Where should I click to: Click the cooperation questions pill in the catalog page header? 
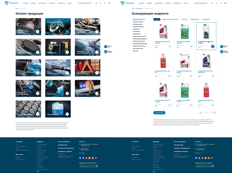[x=85, y=3]
